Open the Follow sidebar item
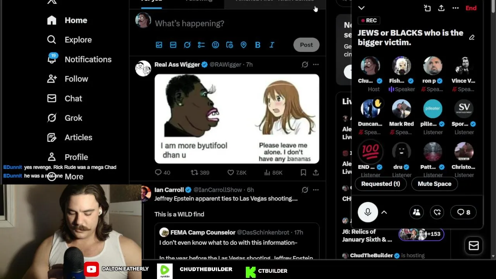 click(x=67, y=79)
